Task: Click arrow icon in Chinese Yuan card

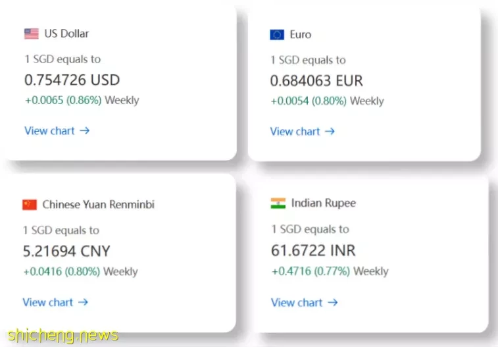Action: [x=83, y=302]
